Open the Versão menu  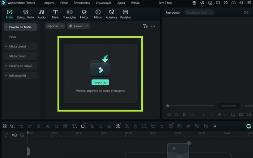pos(135,3)
